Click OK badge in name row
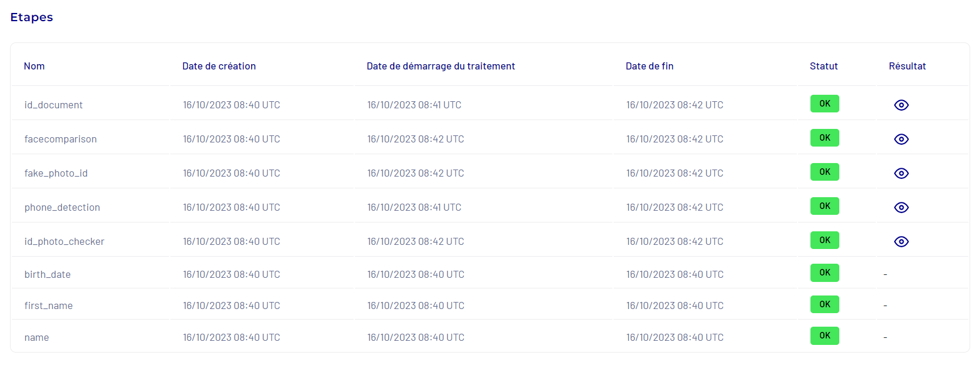Viewport: 979px width, 372px height. click(824, 336)
